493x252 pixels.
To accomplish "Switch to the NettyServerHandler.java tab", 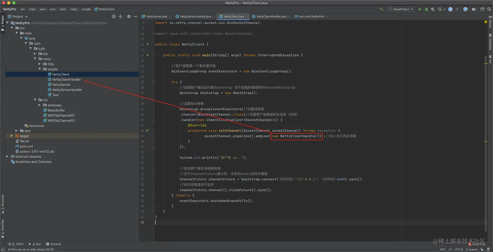I will [195, 16].
